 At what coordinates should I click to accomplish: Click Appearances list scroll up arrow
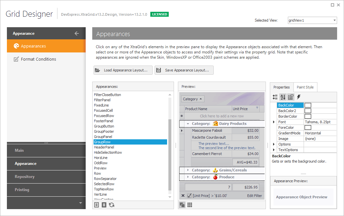coord(170,95)
